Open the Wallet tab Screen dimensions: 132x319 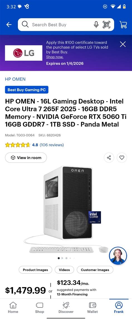[x=92, y=307]
